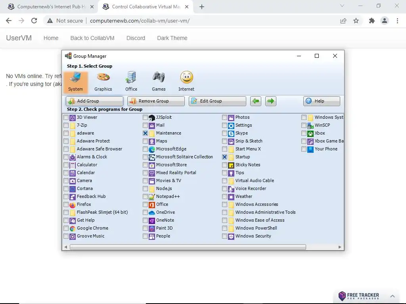Click the scrollbar left arrow
406x304 pixels.
point(66,247)
